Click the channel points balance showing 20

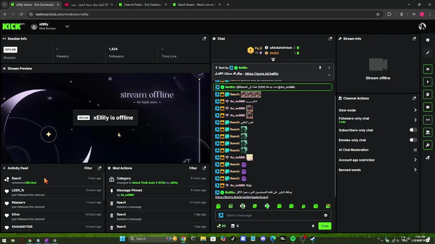tap(221, 226)
